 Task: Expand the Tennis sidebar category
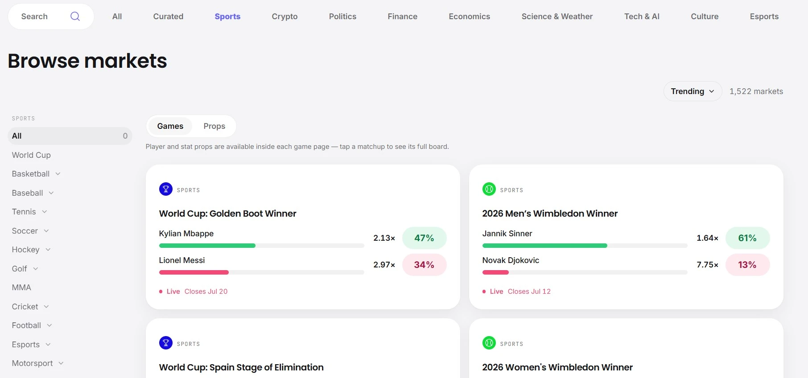pyautogui.click(x=29, y=212)
